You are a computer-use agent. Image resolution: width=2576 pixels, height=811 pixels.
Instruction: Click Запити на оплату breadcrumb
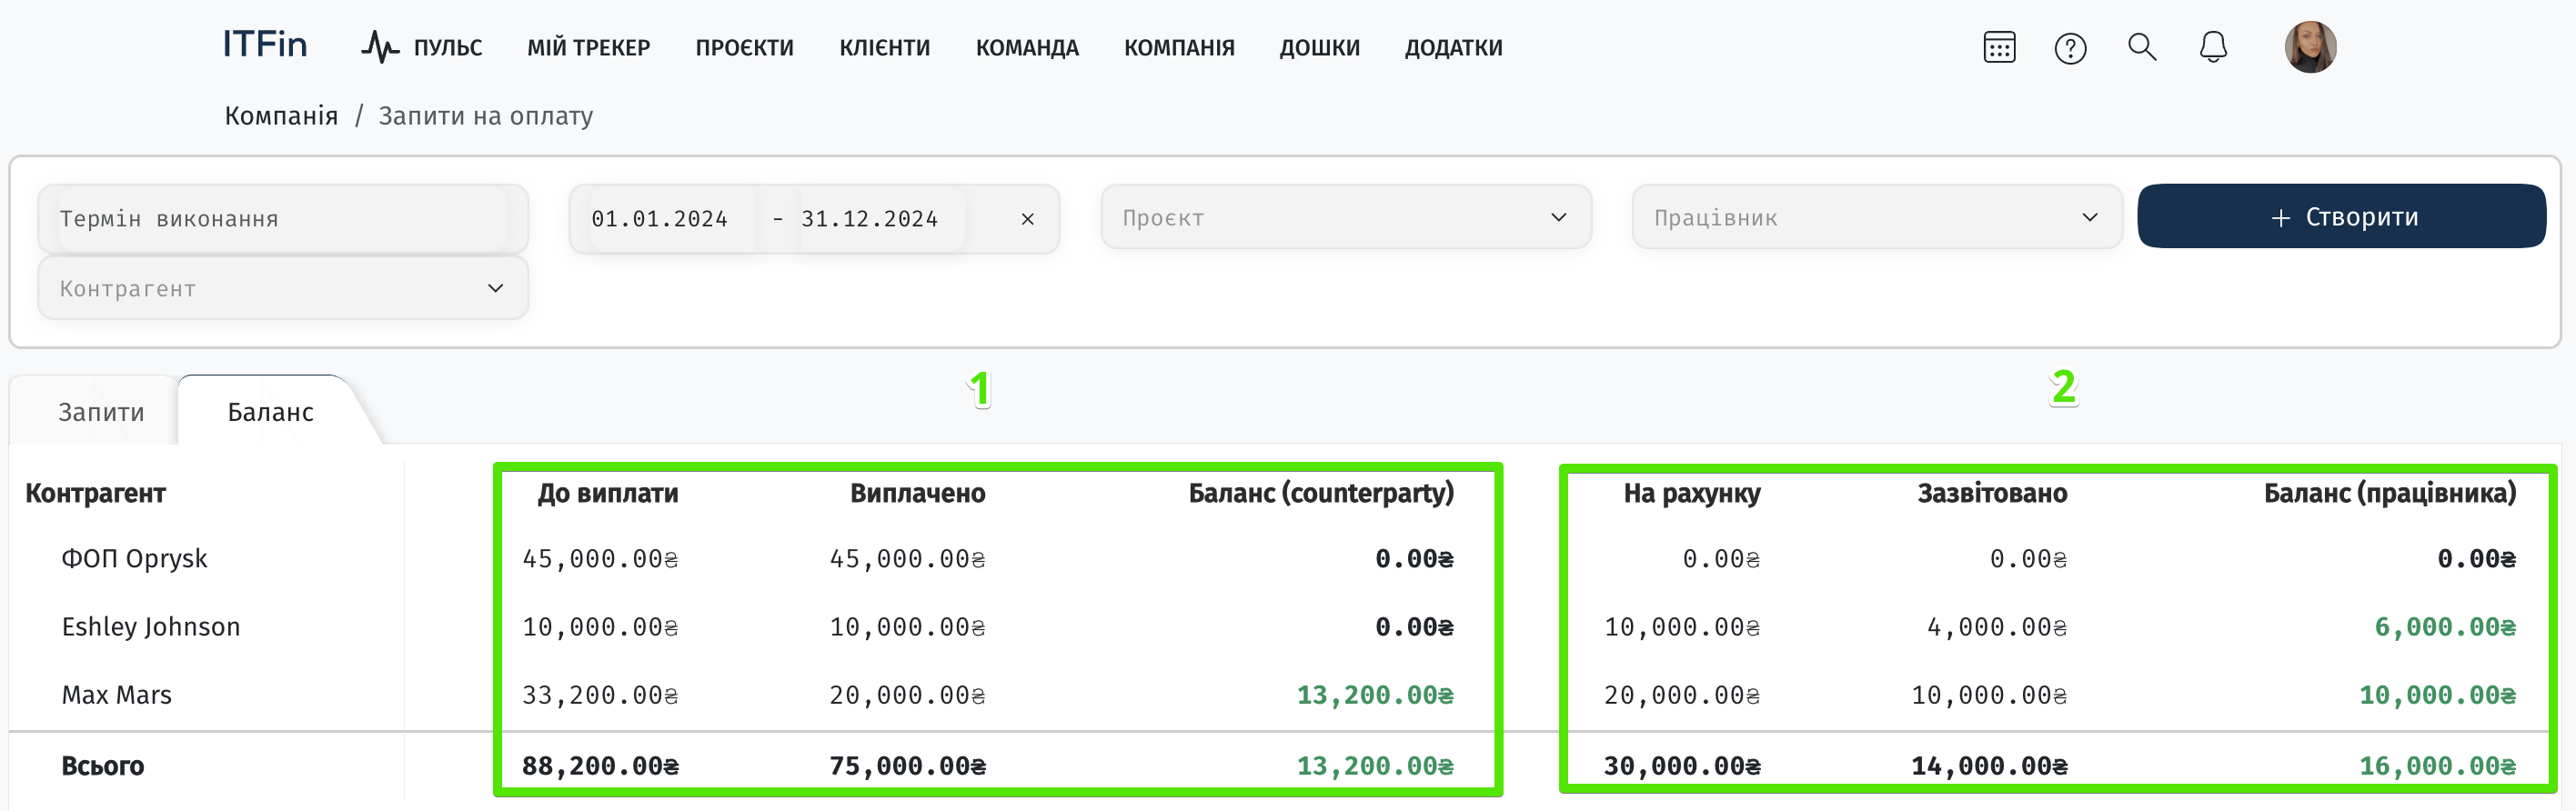[x=486, y=116]
